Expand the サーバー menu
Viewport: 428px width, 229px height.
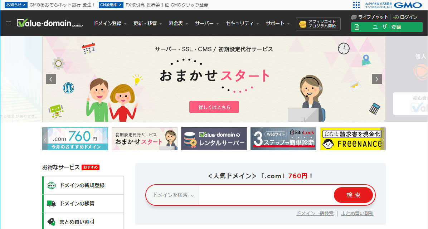point(207,24)
